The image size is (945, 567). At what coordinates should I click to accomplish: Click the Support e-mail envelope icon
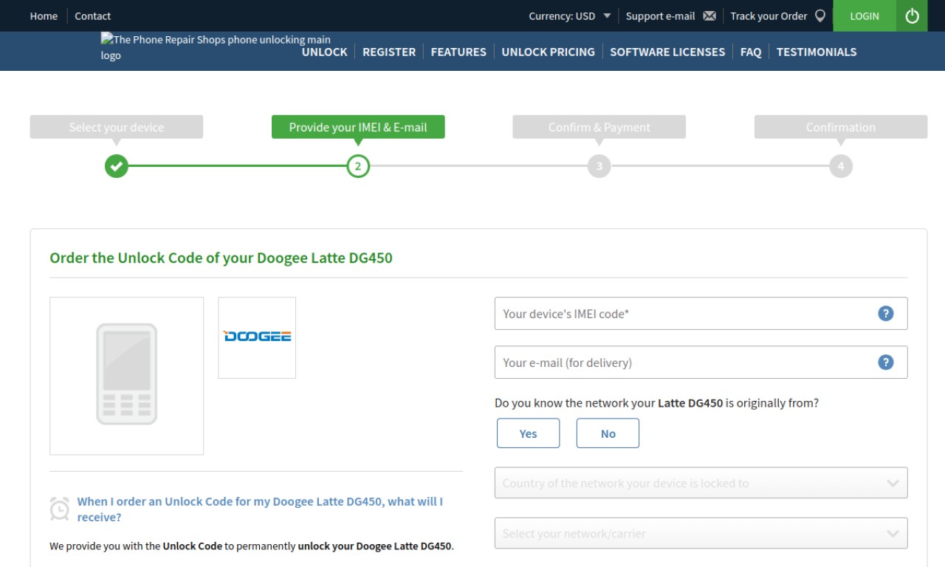pos(709,16)
